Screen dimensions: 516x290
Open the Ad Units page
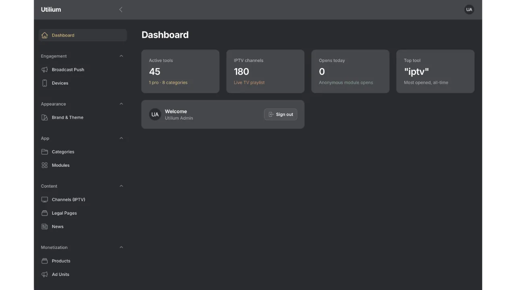[83, 275]
